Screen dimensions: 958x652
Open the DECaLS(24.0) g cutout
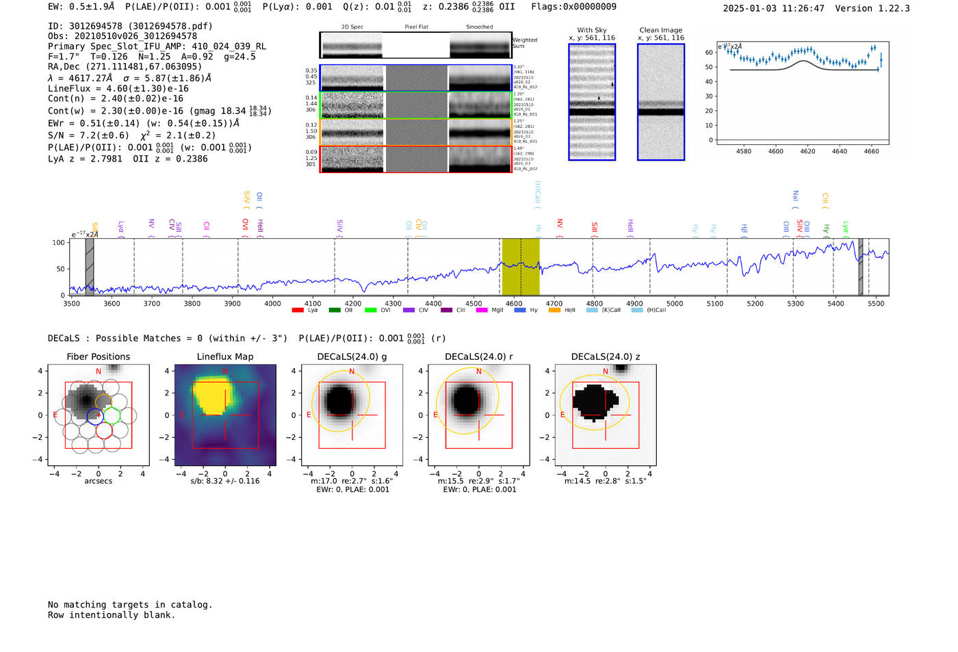click(352, 416)
